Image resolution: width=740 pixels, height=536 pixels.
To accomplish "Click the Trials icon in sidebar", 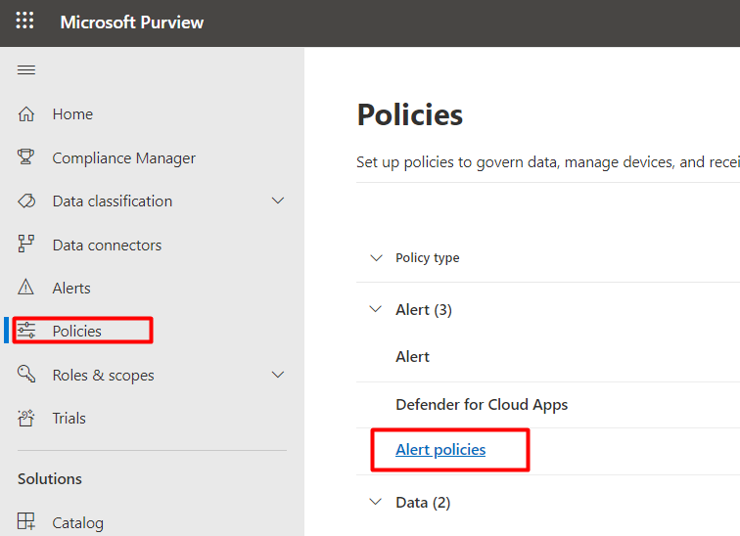I will click(26, 418).
